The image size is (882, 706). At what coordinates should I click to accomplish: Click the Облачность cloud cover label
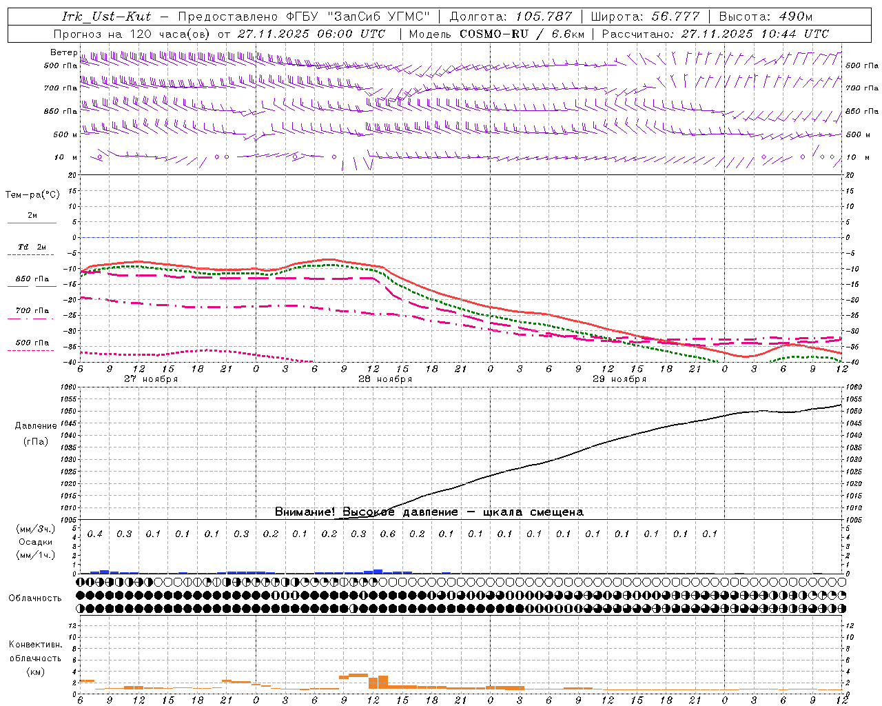pos(35,598)
